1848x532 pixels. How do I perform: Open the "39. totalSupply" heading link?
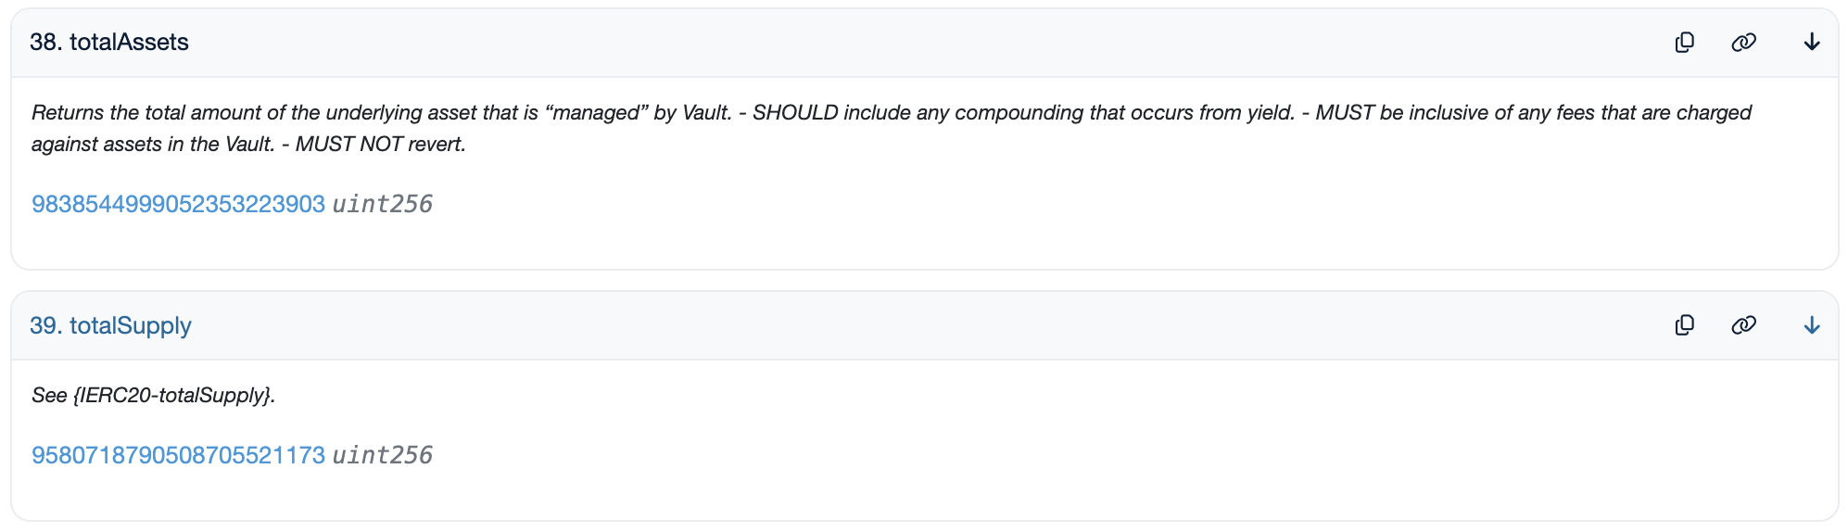click(110, 325)
